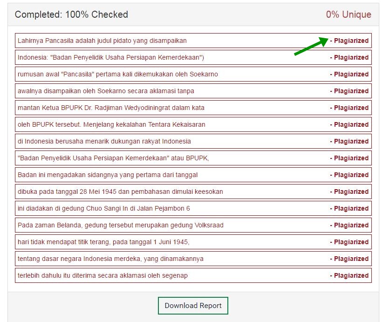Image resolution: width=383 pixels, height=322 pixels.
Task: Click the Download Report button
Action: 192,306
